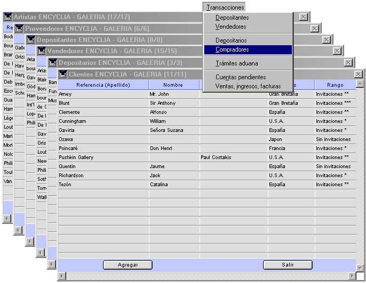Click the Nombre column header
Image resolution: width=366 pixels, height=283 pixels.
pos(173,85)
